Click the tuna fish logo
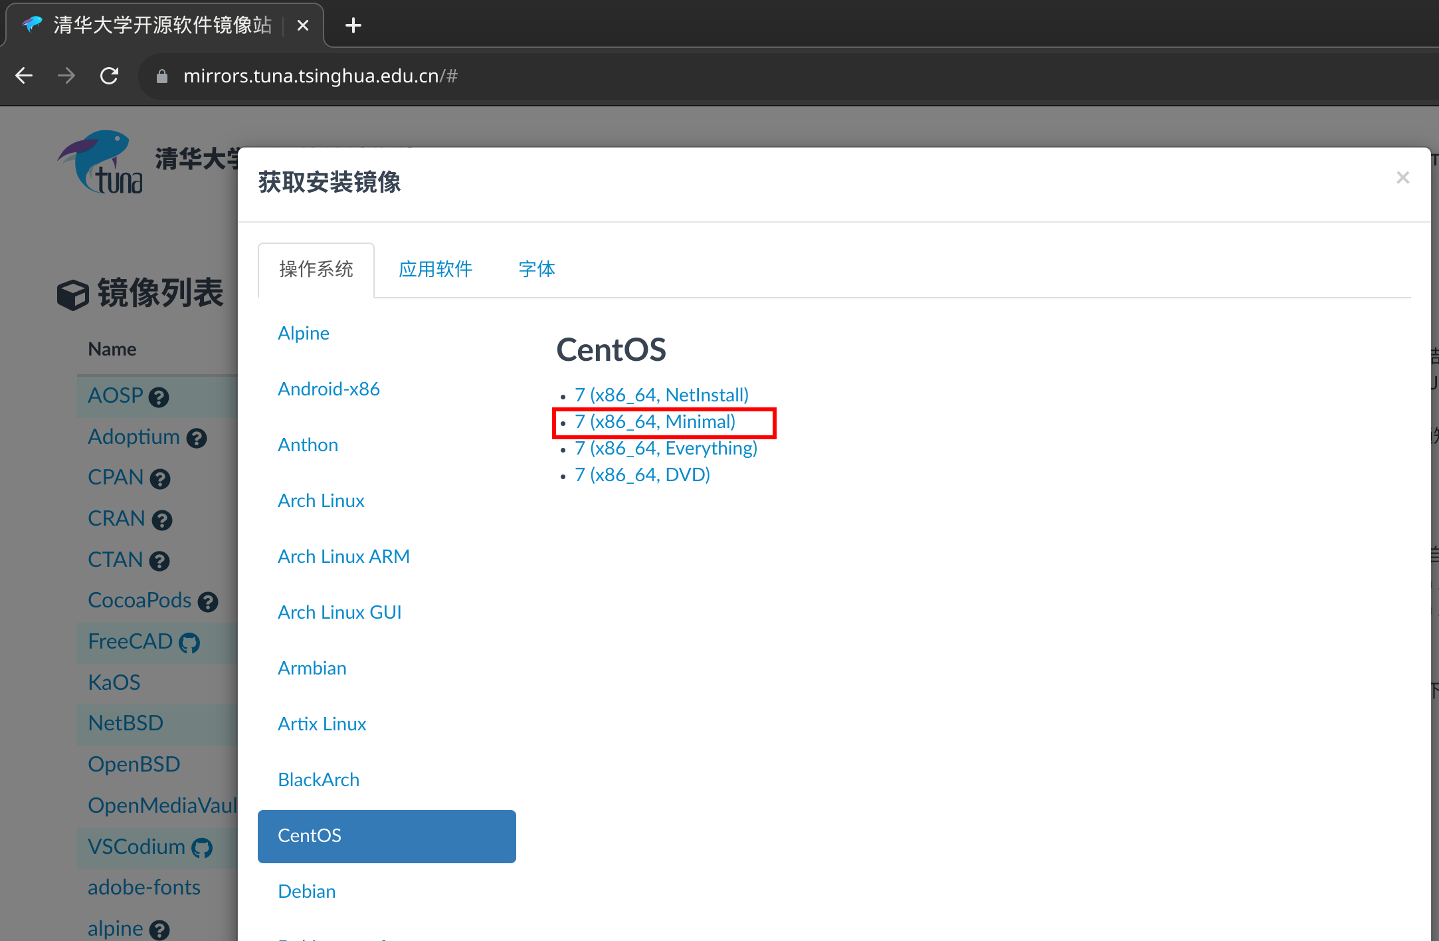 pos(100,161)
